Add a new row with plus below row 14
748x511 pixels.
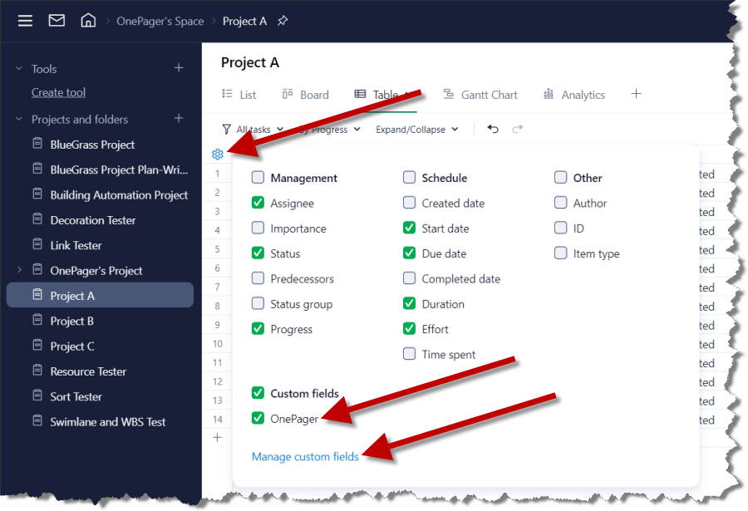[x=217, y=438]
